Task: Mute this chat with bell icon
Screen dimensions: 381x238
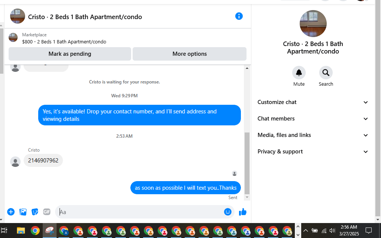Action: pyautogui.click(x=299, y=73)
